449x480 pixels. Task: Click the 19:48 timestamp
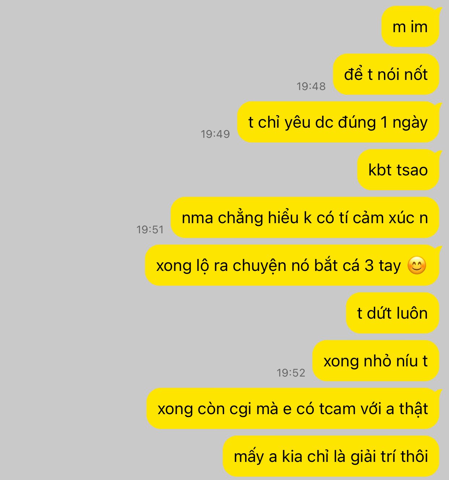click(x=311, y=86)
